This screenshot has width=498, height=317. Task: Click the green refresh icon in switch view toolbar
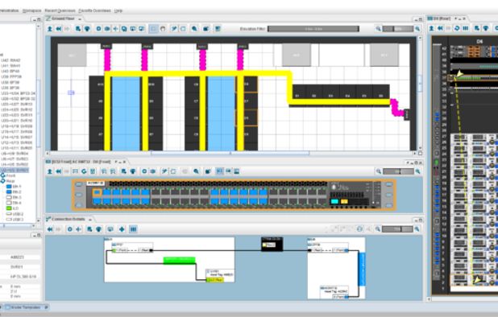pyautogui.click(x=84, y=171)
